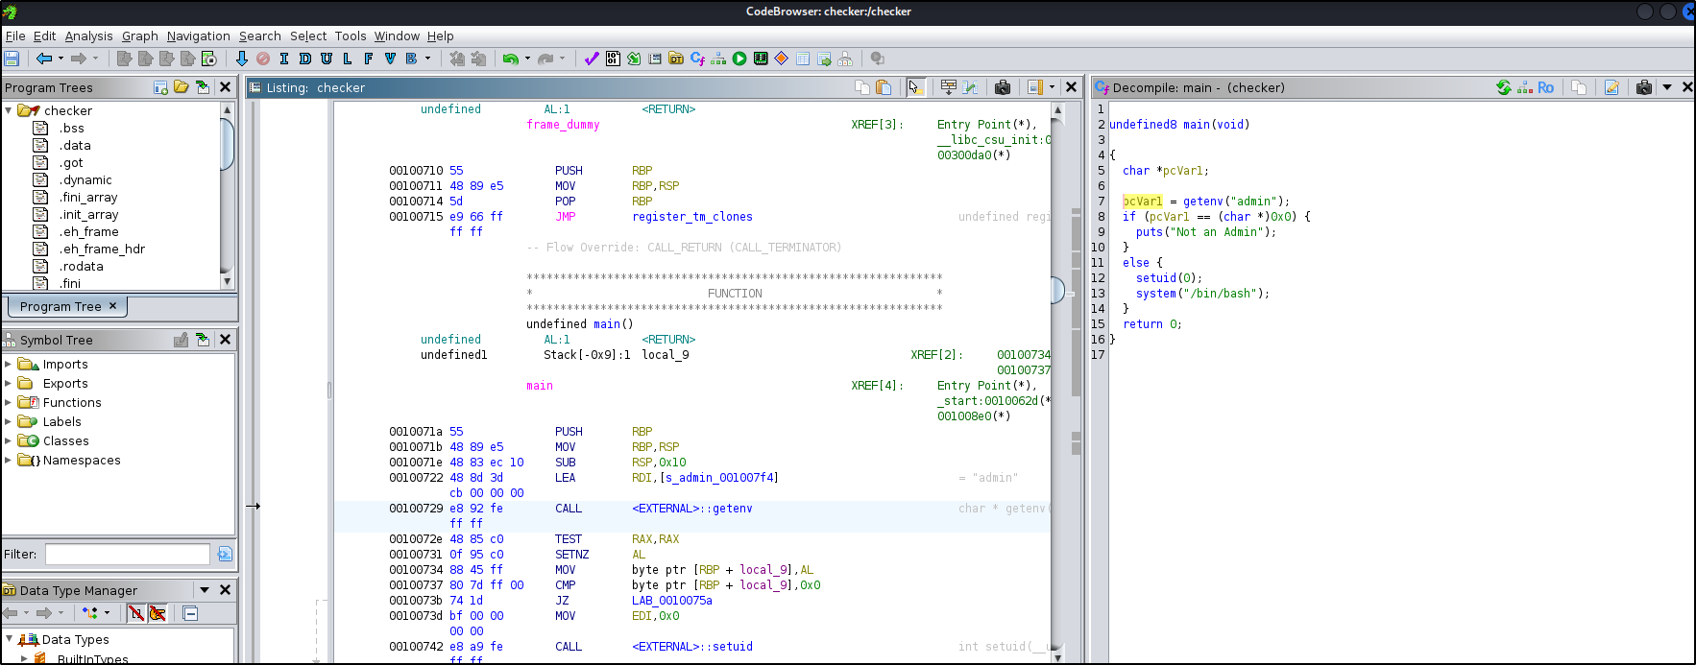Toggle the filter-pointers icon in Data Type Manager
The width and height of the screenshot is (1696, 665).
pyautogui.click(x=157, y=613)
